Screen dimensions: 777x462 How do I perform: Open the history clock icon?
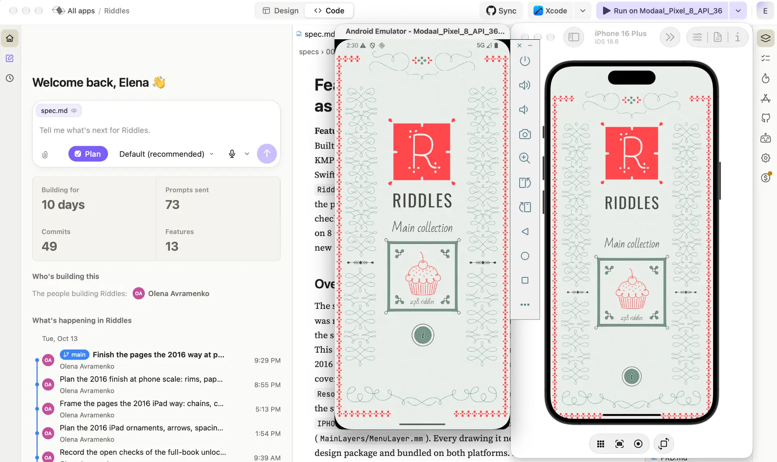[10, 78]
